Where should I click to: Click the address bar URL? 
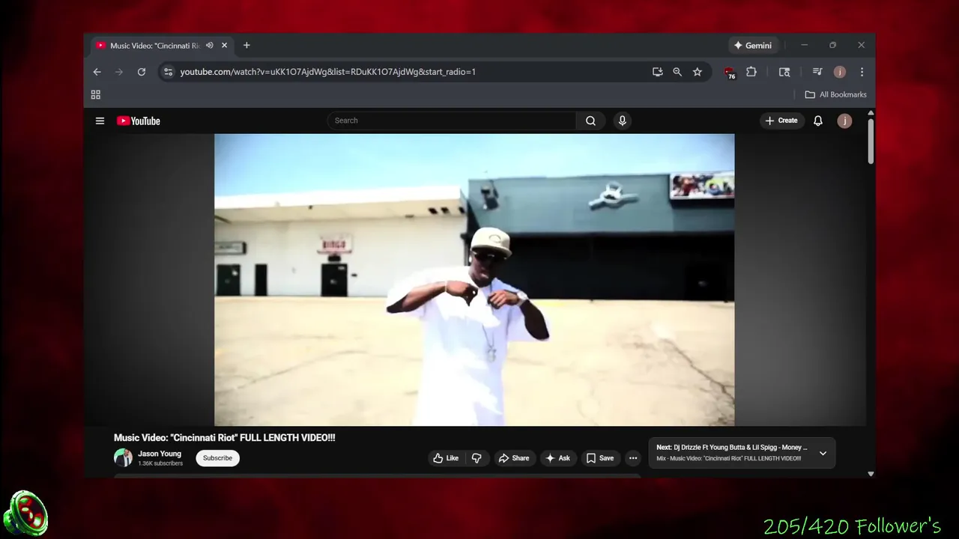(x=328, y=72)
